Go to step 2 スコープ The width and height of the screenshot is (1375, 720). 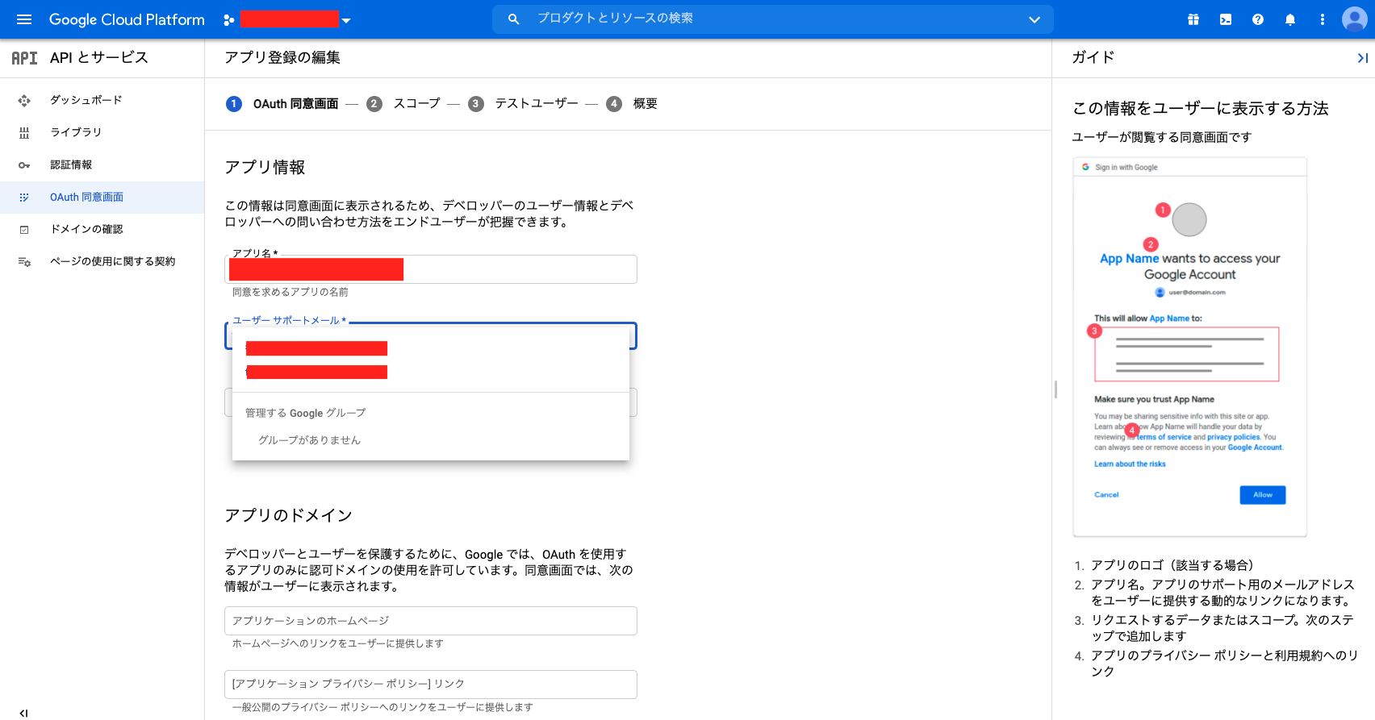point(403,103)
